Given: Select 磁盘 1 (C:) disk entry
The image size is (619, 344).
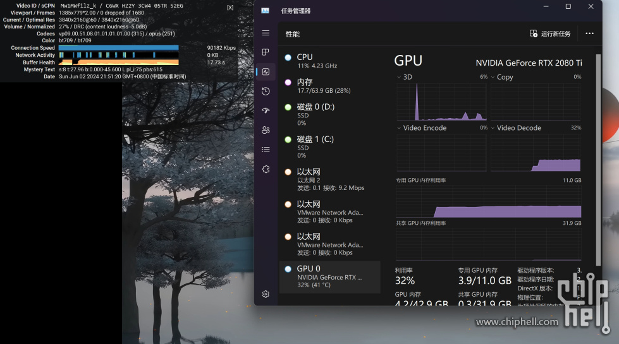Looking at the screenshot, I should coord(329,147).
